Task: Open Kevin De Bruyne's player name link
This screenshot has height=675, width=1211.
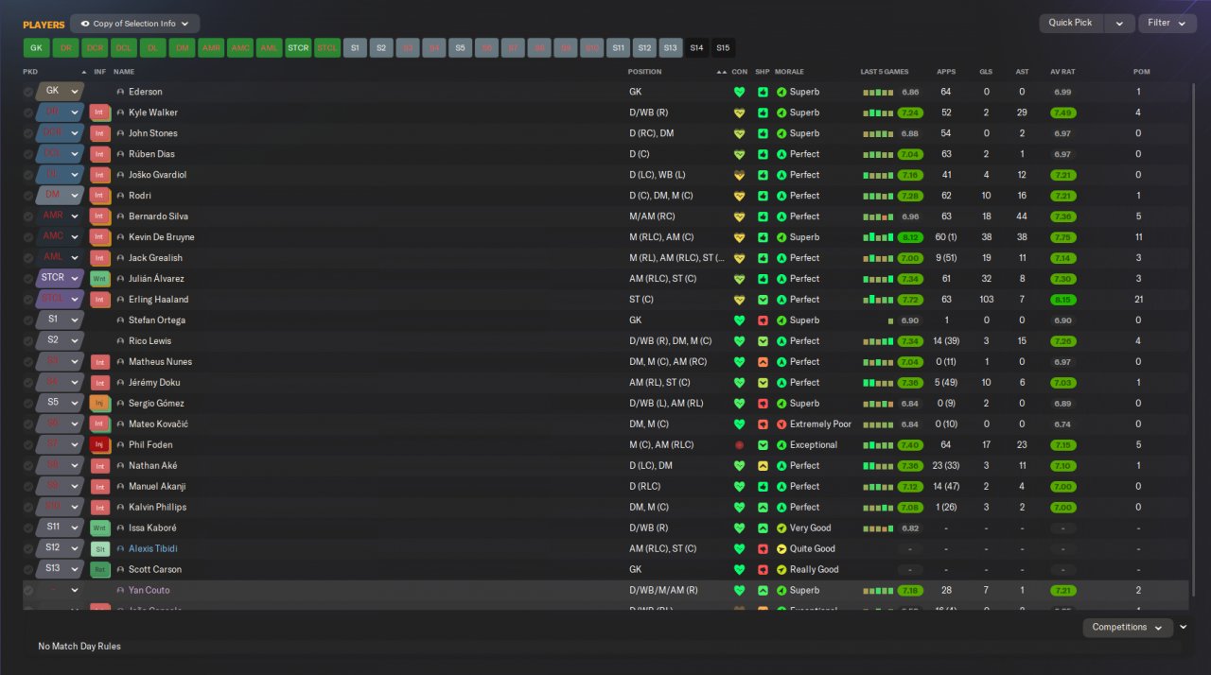Action: click(161, 237)
